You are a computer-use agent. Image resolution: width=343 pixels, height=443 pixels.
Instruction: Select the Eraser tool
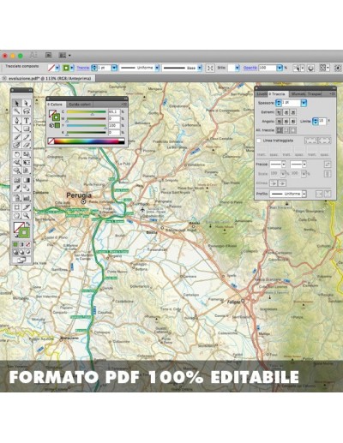click(x=27, y=145)
